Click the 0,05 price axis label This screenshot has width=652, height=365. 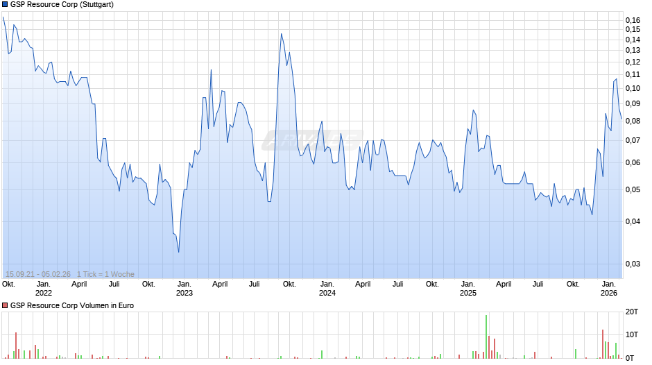tap(633, 189)
